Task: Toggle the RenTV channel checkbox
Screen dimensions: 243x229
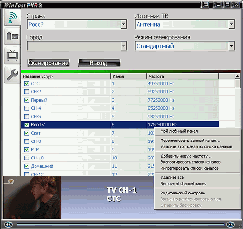Action: tap(27, 125)
